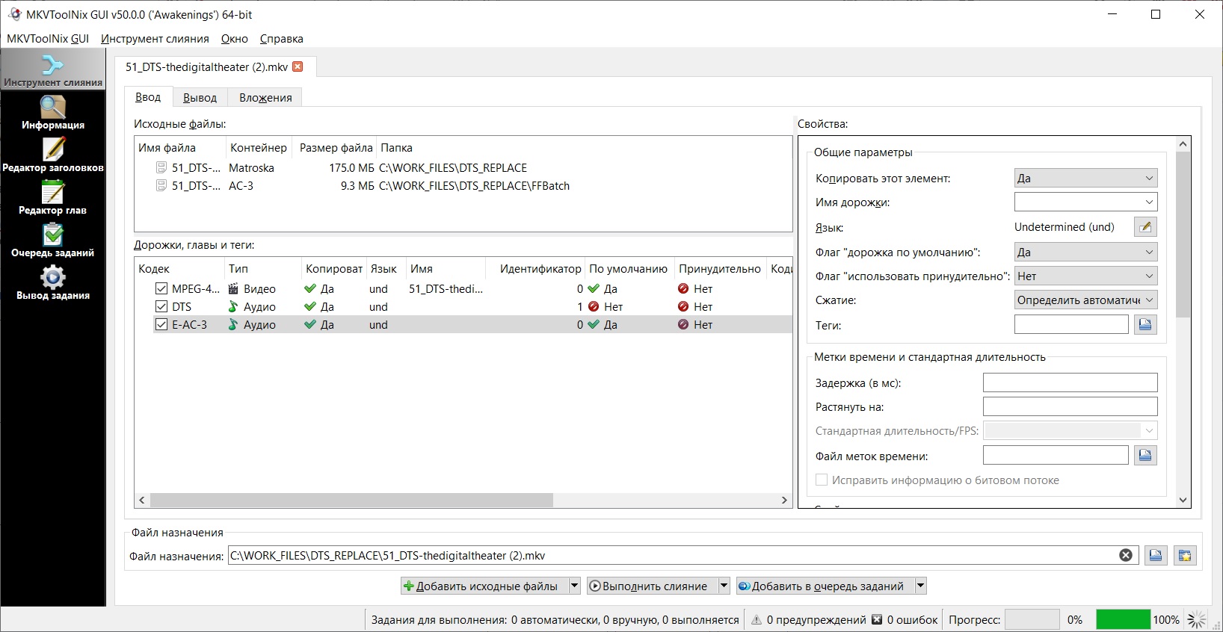This screenshot has width=1223, height=632.
Task: Expand the Сжатие dropdown
Action: click(x=1085, y=300)
